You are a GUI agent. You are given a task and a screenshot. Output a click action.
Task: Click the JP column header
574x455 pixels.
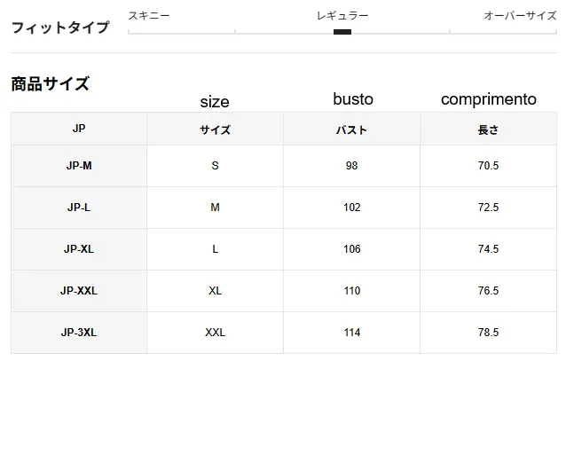[79, 129]
